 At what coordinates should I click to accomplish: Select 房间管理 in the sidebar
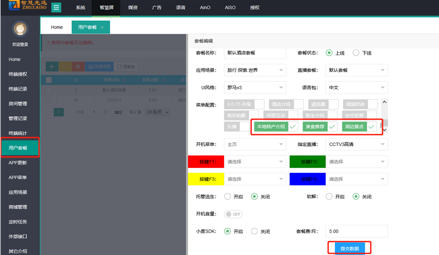click(18, 104)
